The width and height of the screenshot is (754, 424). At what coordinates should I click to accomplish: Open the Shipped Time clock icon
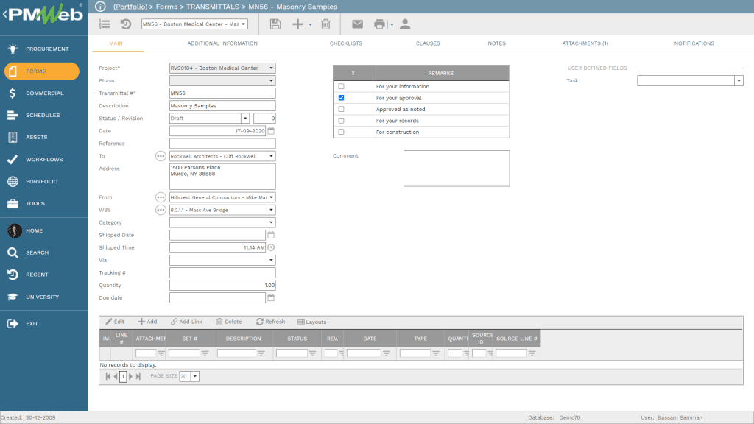pos(271,247)
